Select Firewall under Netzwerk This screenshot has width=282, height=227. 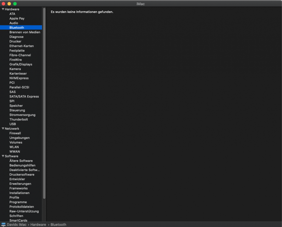15,133
